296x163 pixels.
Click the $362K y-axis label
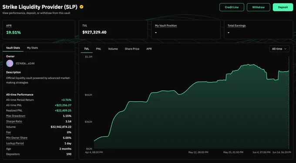[88, 122]
